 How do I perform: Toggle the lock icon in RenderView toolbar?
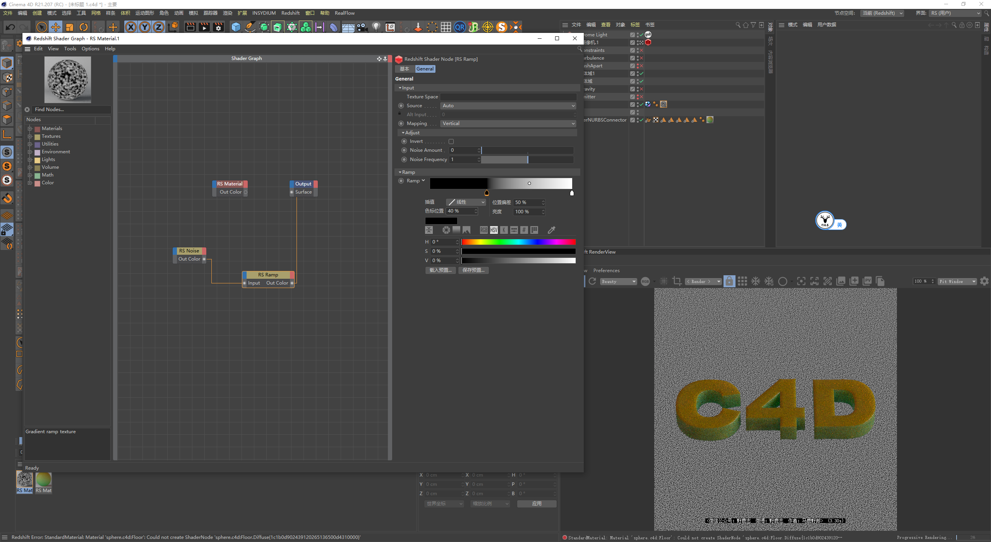[x=729, y=281]
